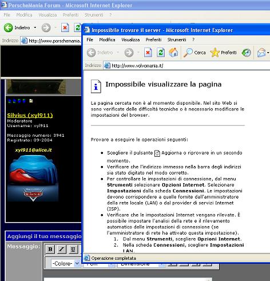
Task: Click 'Operazione completata' status text
Action: tap(114, 258)
